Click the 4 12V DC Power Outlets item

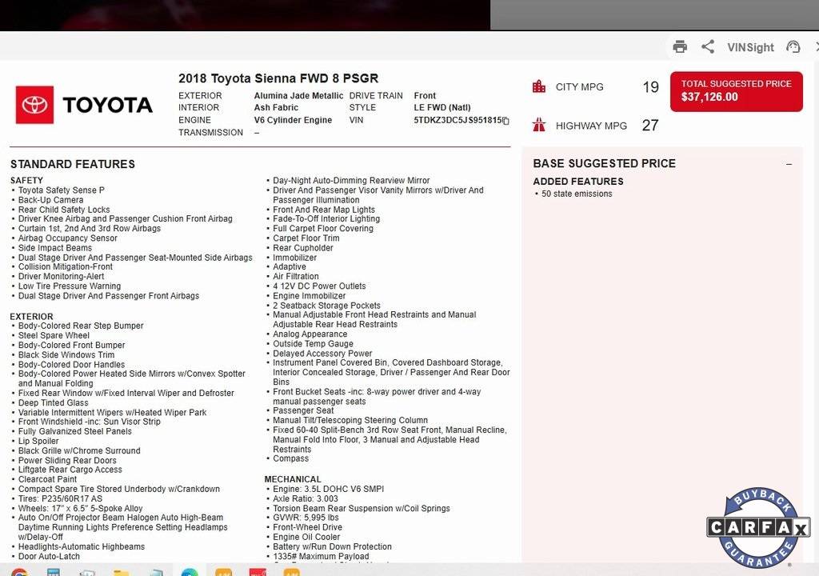(x=319, y=286)
